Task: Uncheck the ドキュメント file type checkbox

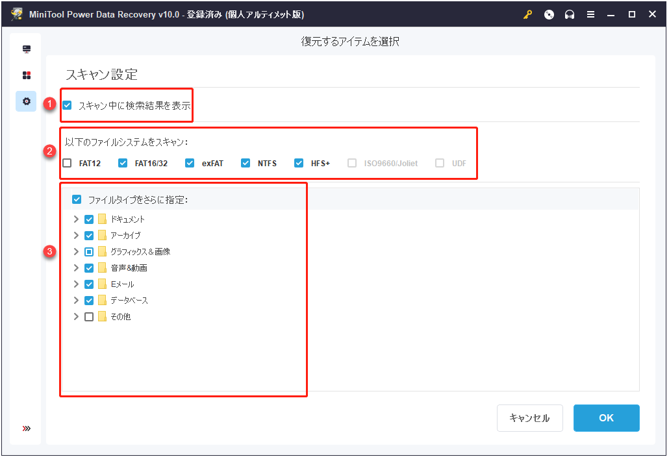Action: pos(89,219)
